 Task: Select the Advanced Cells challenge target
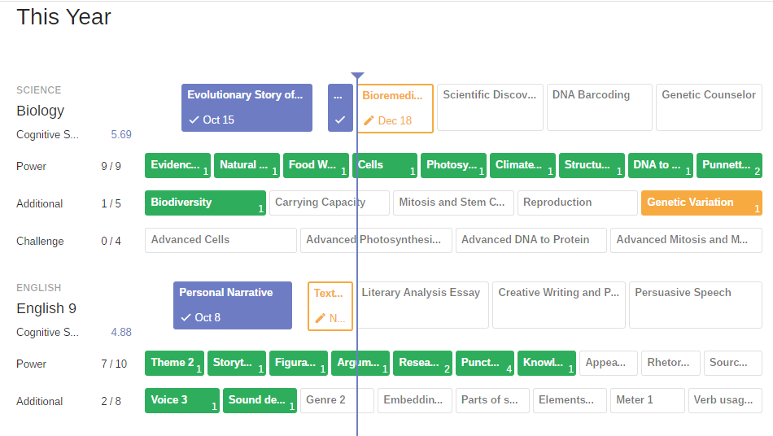coord(221,241)
